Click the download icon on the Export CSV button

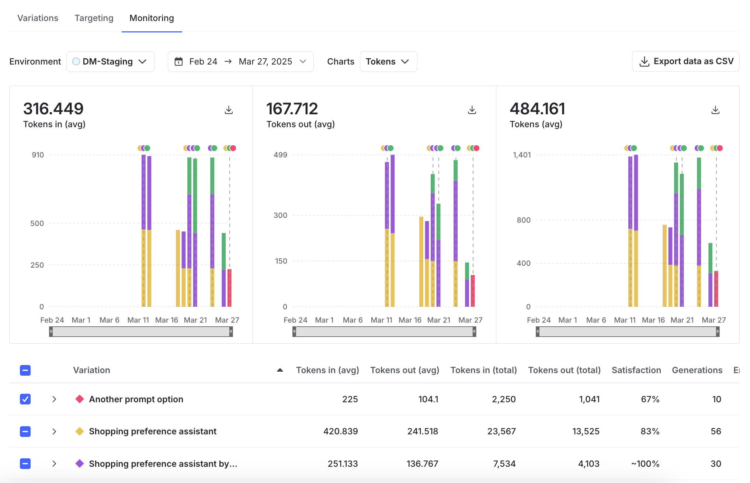[x=644, y=61]
